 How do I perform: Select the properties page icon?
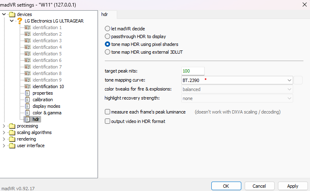tap(28, 93)
